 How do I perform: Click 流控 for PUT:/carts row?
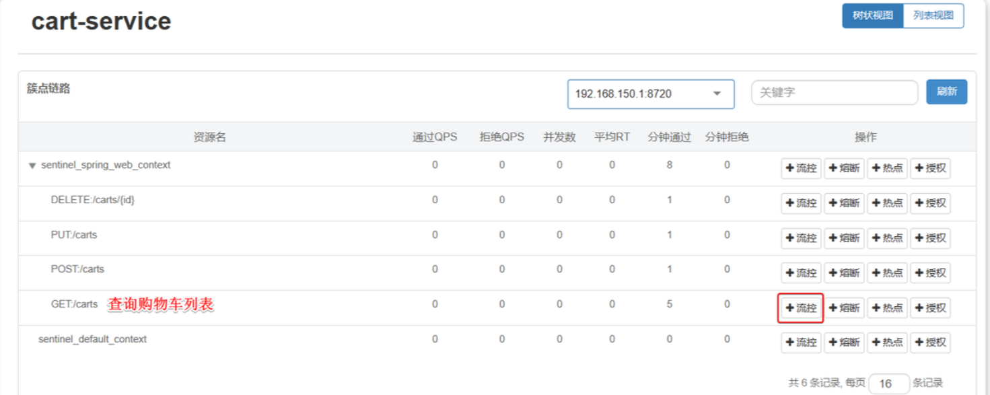tap(801, 238)
